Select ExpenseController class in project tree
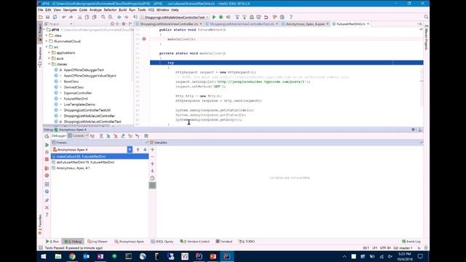 (78, 93)
